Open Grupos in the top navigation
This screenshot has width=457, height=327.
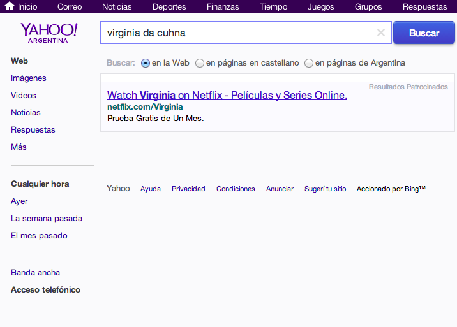tap(368, 7)
